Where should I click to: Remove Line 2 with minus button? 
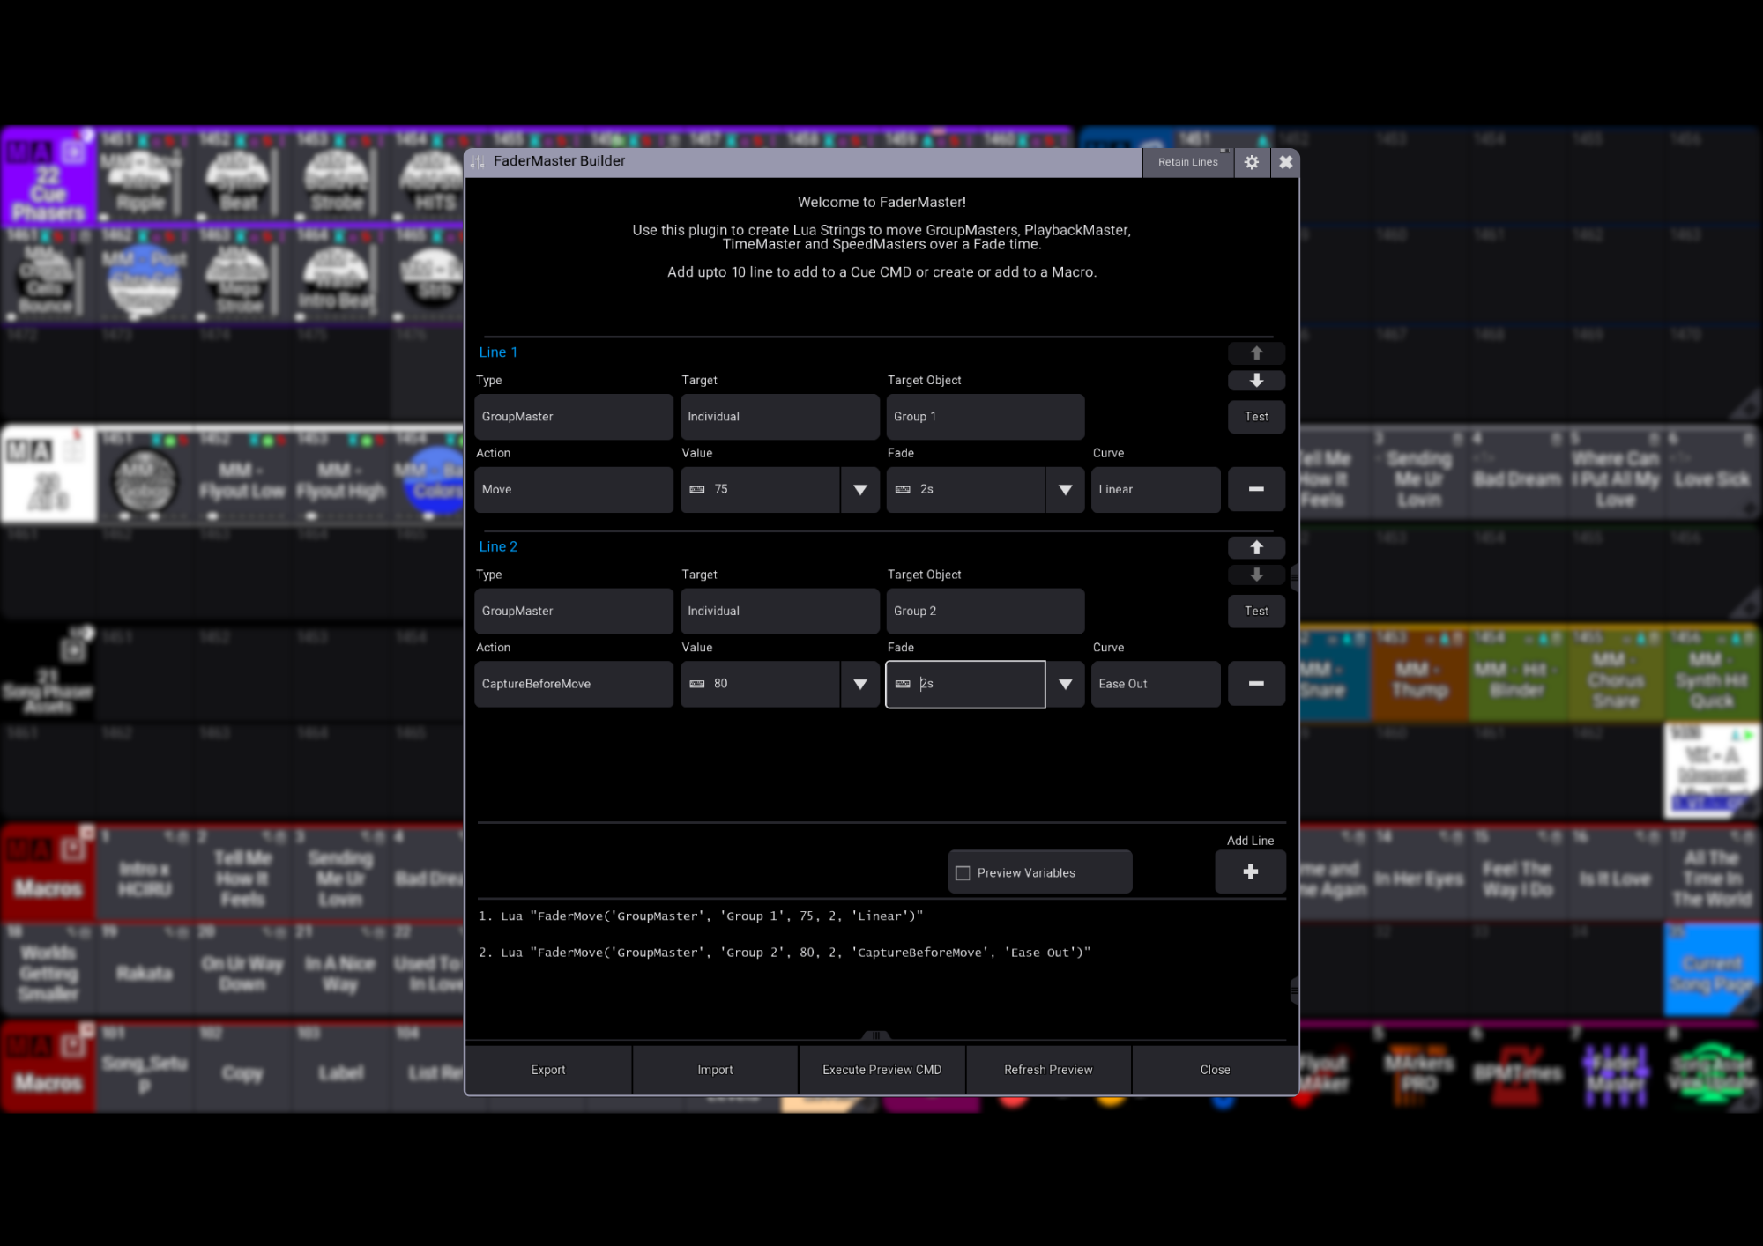1256,684
